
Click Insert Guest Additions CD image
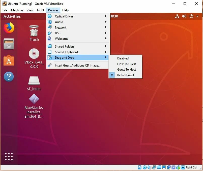click(x=77, y=65)
